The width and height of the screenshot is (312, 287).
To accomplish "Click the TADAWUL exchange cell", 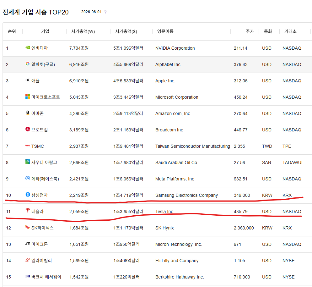I will point(293,163).
